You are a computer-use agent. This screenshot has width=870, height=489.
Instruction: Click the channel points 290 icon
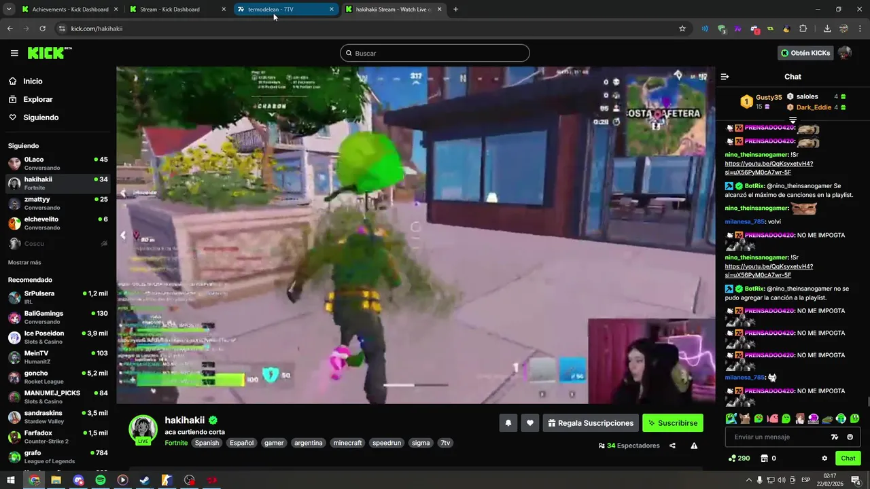(731, 458)
